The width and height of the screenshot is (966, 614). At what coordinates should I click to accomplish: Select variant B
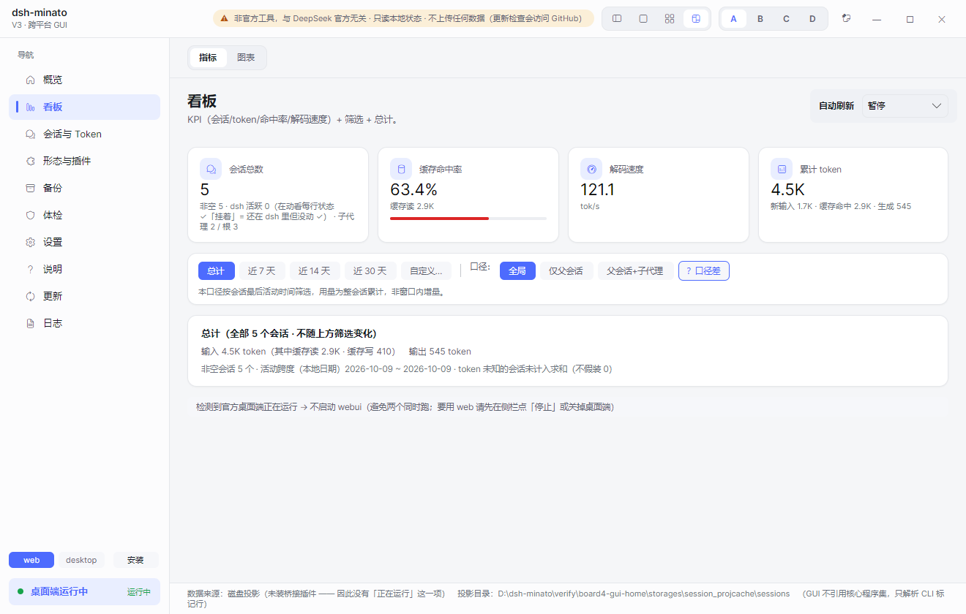coord(760,19)
